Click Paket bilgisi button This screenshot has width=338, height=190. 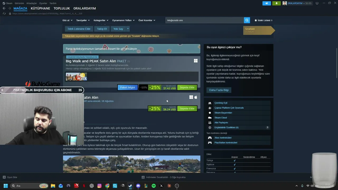click(128, 87)
